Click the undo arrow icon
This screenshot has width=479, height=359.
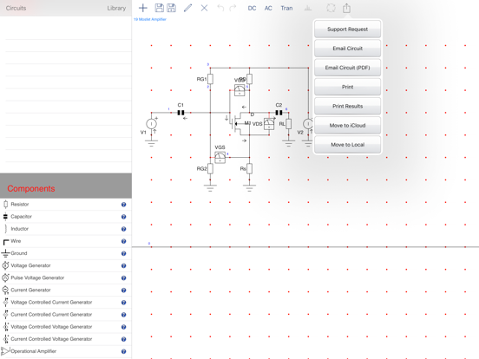click(220, 8)
